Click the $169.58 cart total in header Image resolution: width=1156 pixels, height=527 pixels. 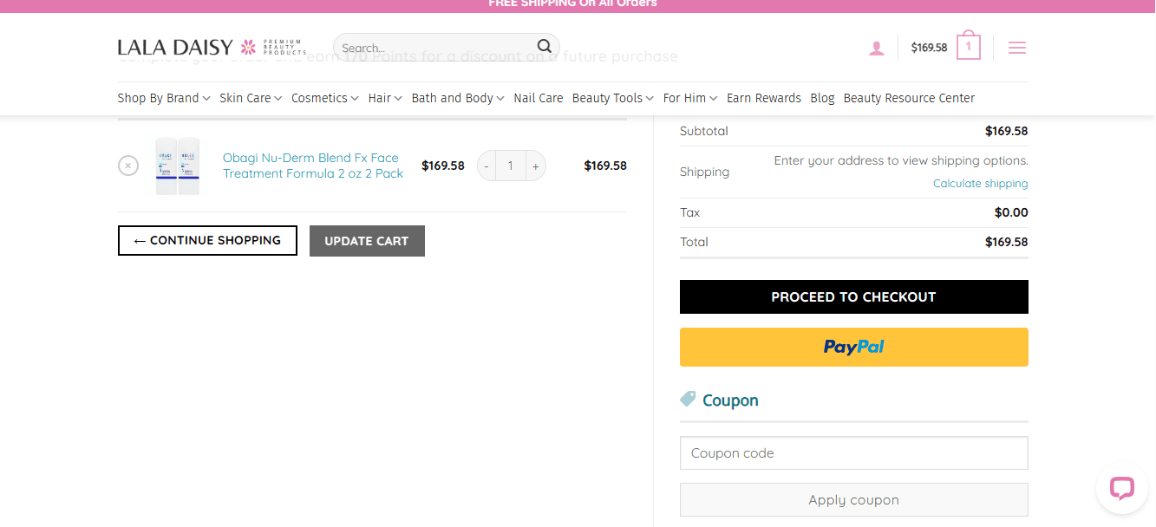pos(929,48)
